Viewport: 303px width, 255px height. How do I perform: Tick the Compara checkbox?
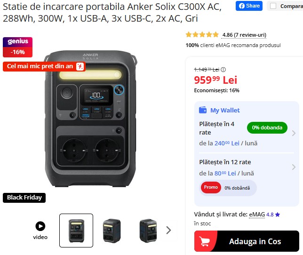pyautogui.click(x=273, y=6)
